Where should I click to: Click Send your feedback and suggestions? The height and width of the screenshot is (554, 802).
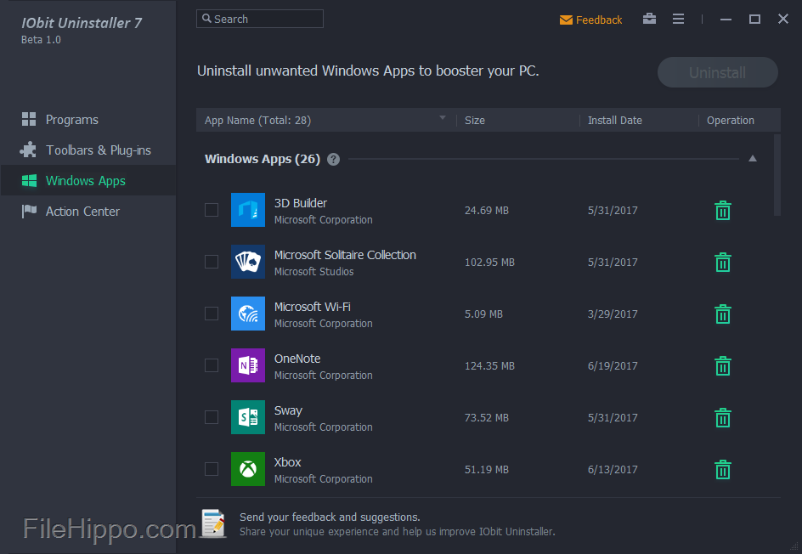pos(330,517)
